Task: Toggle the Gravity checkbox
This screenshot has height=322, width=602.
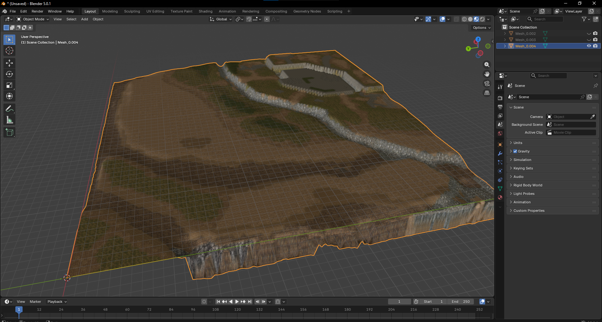Action: (515, 151)
